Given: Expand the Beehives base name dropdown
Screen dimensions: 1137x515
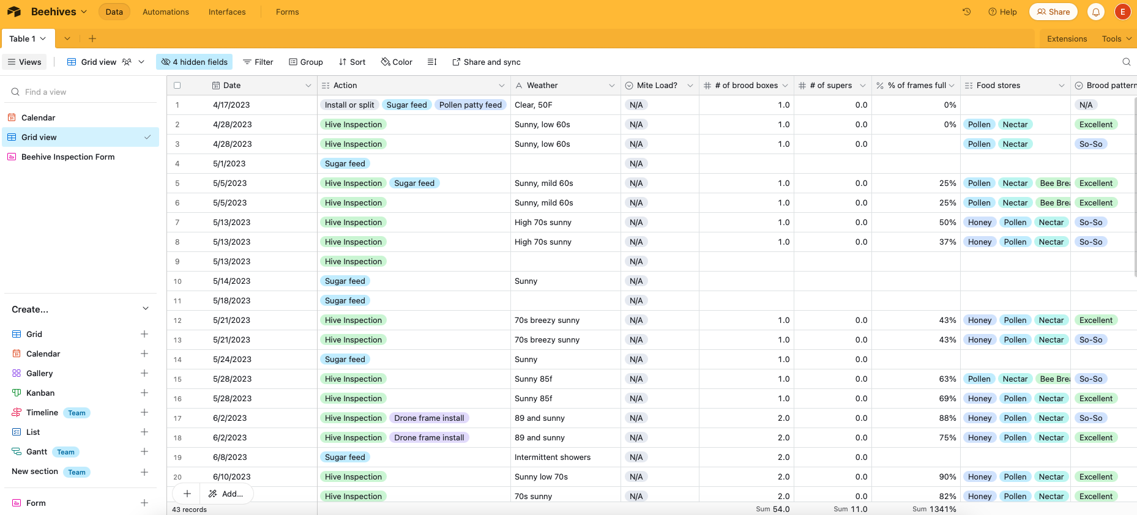Looking at the screenshot, I should (x=59, y=12).
